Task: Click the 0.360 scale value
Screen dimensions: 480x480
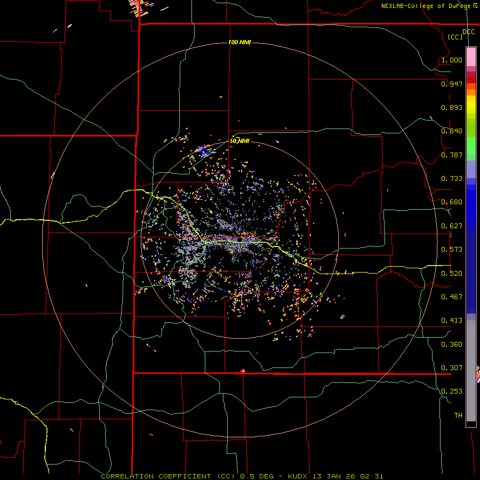Action: (452, 345)
